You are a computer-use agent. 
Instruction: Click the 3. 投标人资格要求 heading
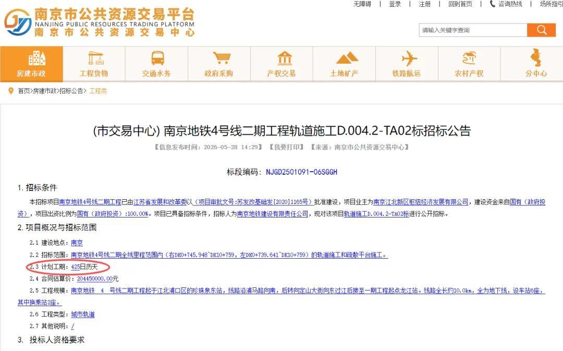[51, 340]
